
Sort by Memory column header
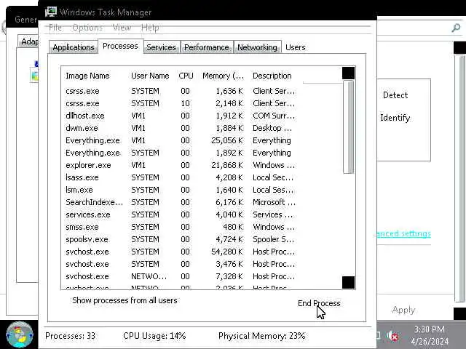click(x=224, y=76)
